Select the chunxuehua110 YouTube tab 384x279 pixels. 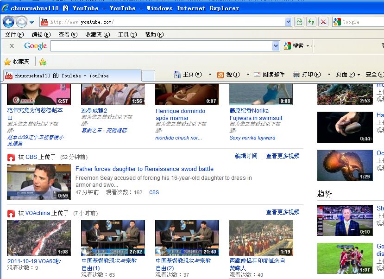tap(72, 76)
